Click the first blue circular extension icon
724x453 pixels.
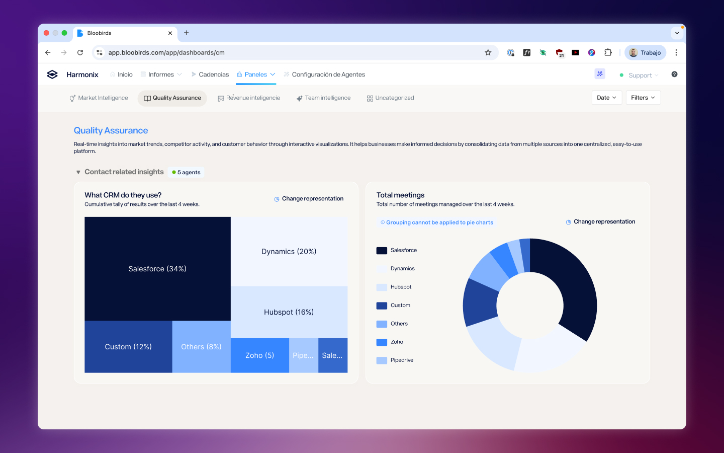coord(511,52)
